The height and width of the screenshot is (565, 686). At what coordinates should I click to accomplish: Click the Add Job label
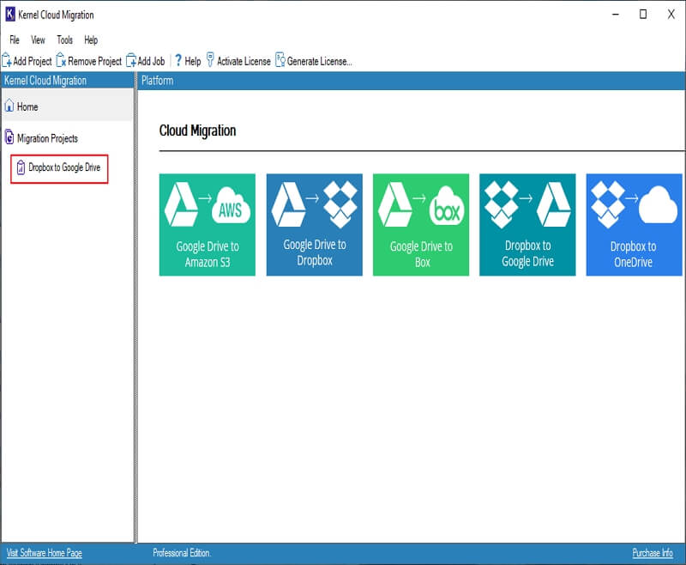pyautogui.click(x=151, y=61)
